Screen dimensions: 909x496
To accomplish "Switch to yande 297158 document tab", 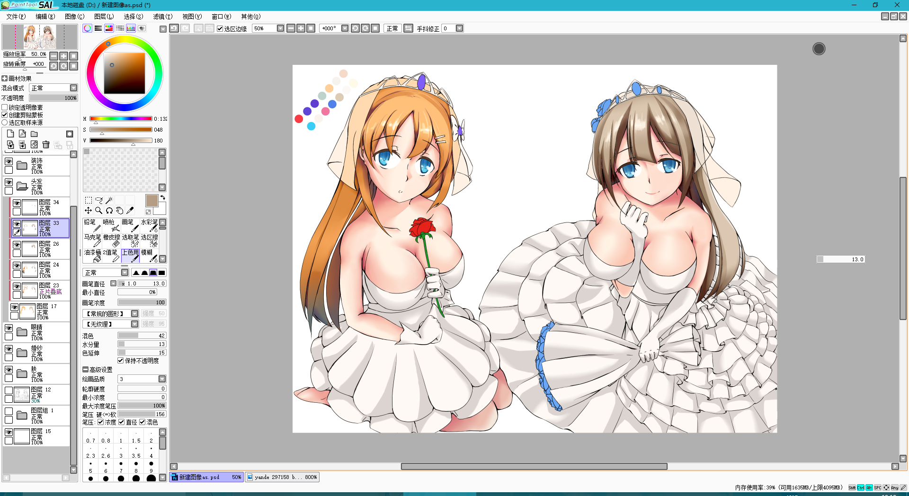I will [x=282, y=477].
